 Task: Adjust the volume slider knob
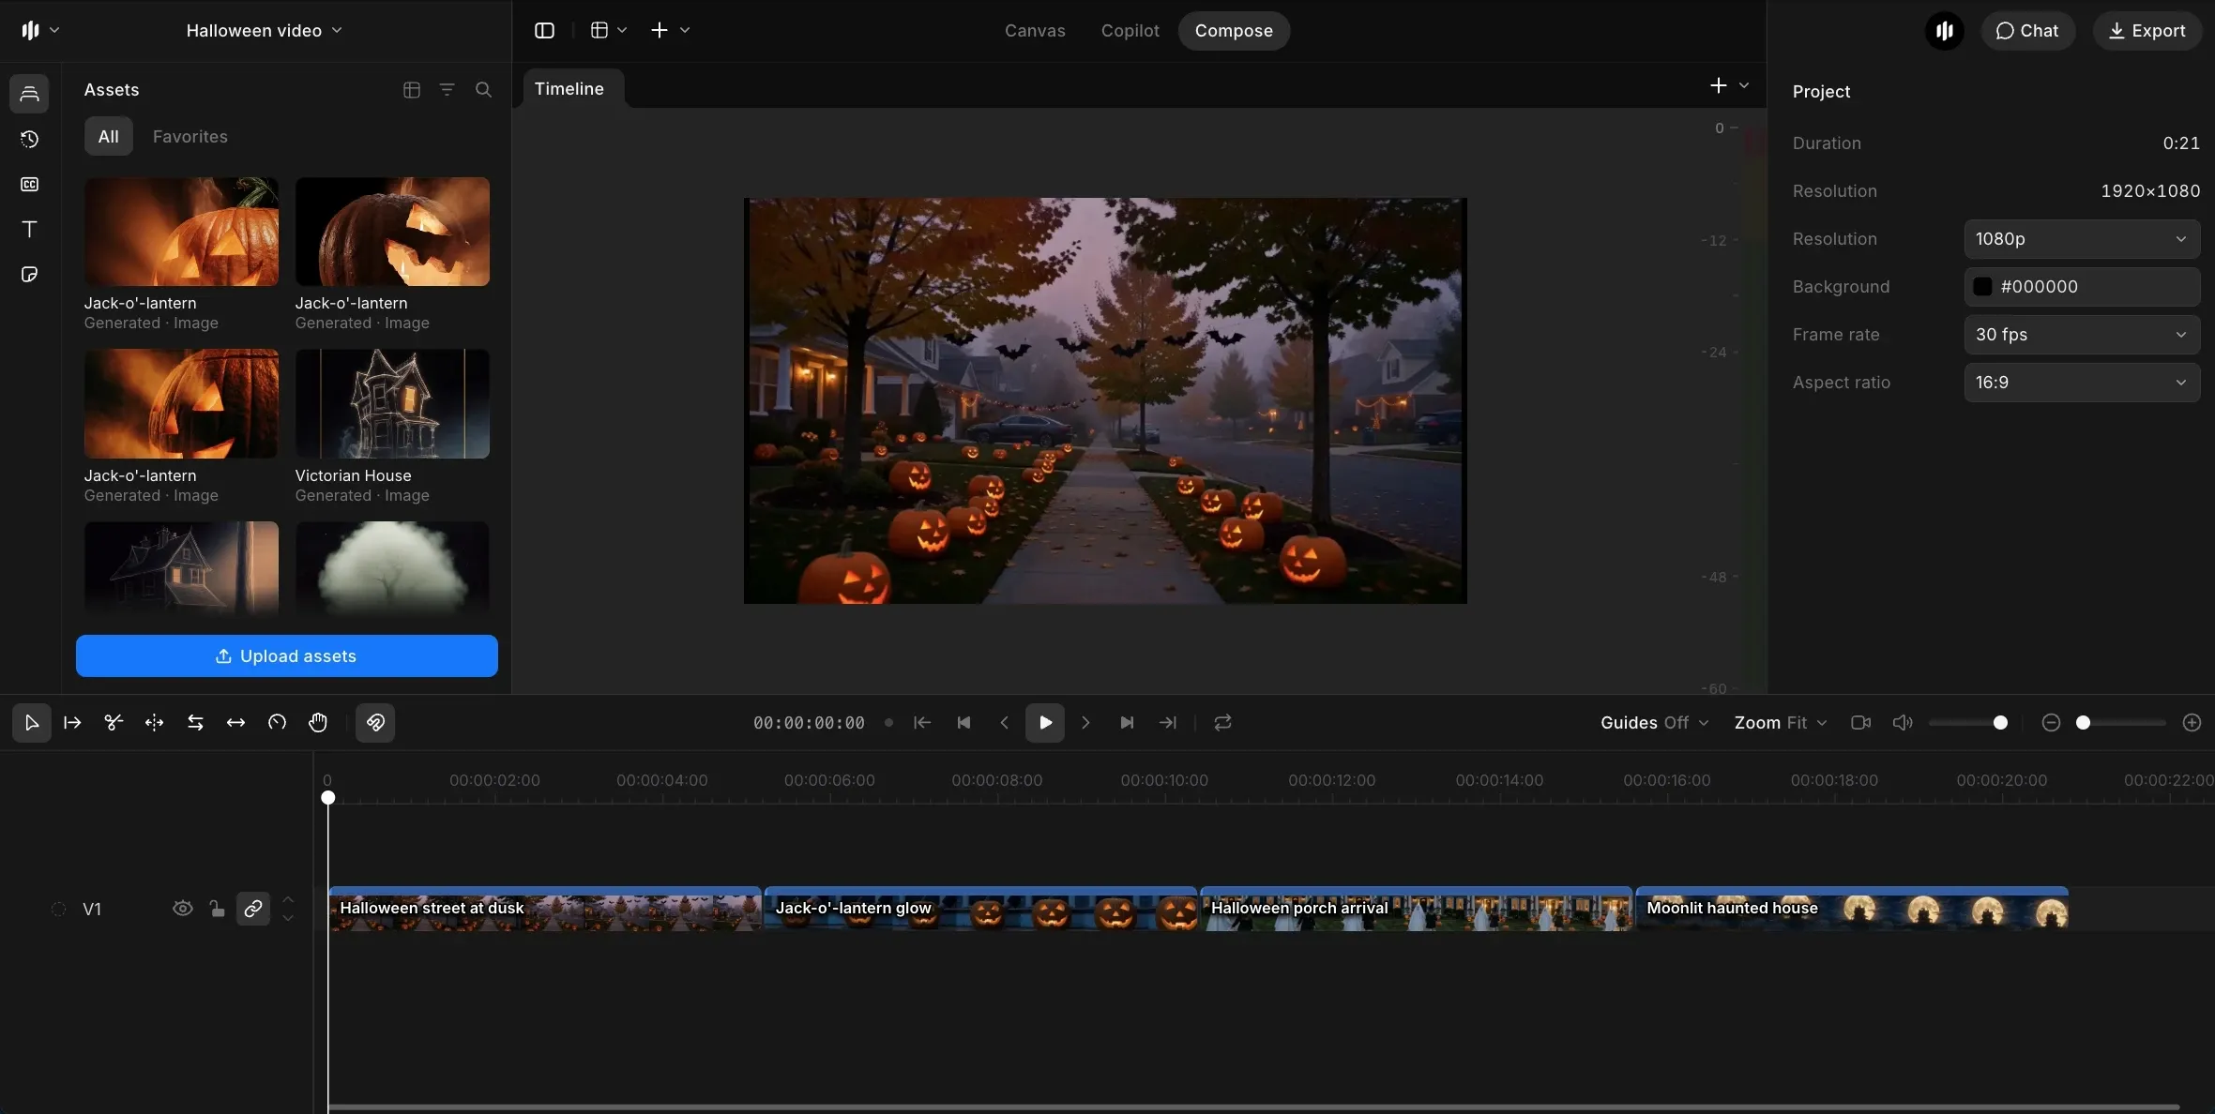click(2000, 723)
